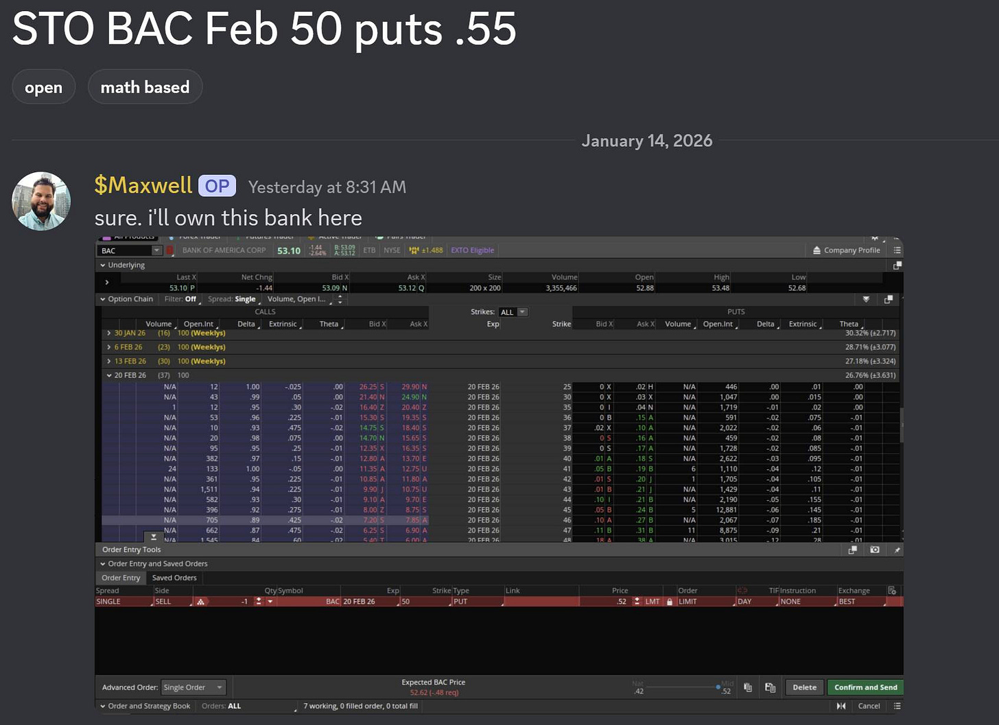The image size is (999, 725).
Task: Click the puts Theta column header
Action: pyautogui.click(x=849, y=324)
